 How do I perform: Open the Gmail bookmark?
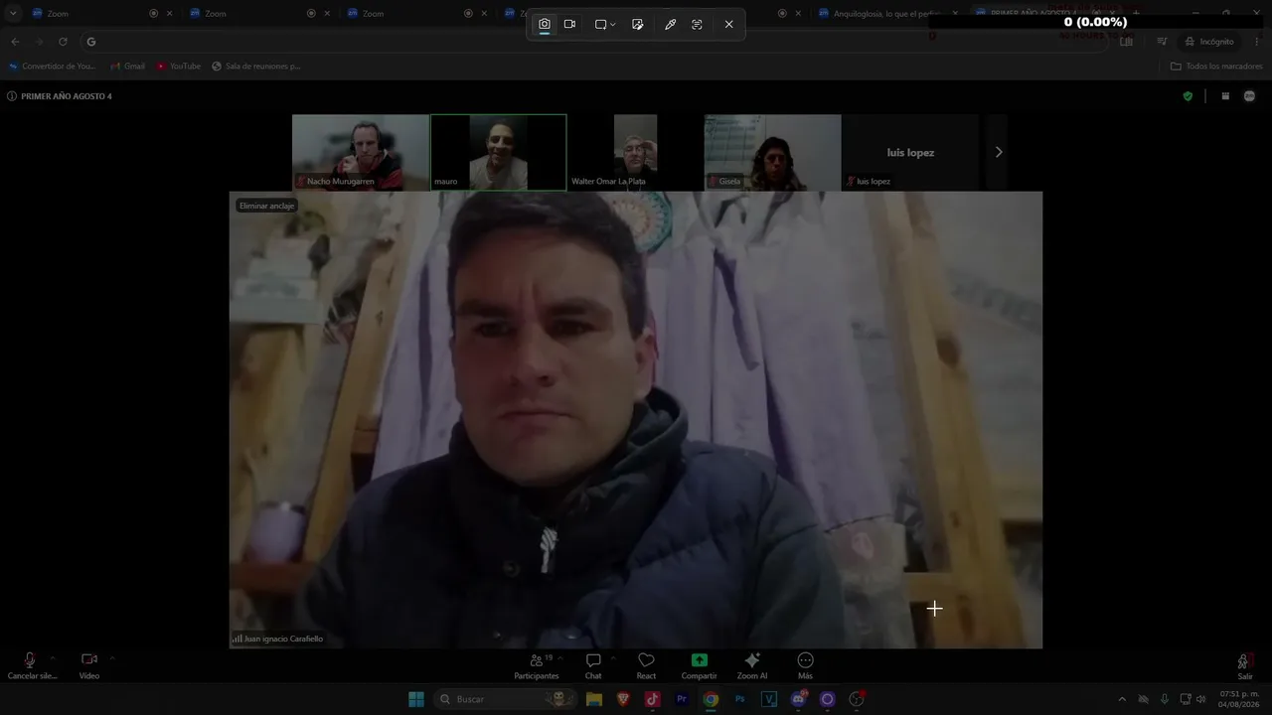(x=128, y=67)
